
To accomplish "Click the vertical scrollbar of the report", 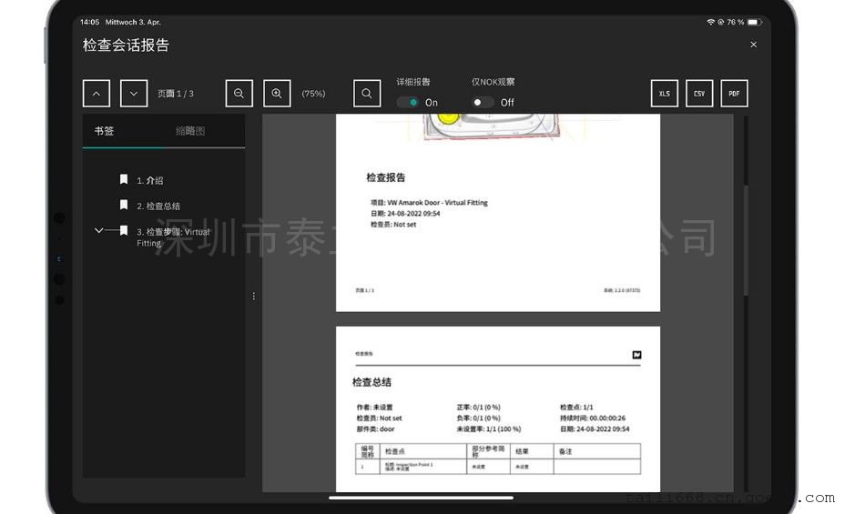I will 747,241.
